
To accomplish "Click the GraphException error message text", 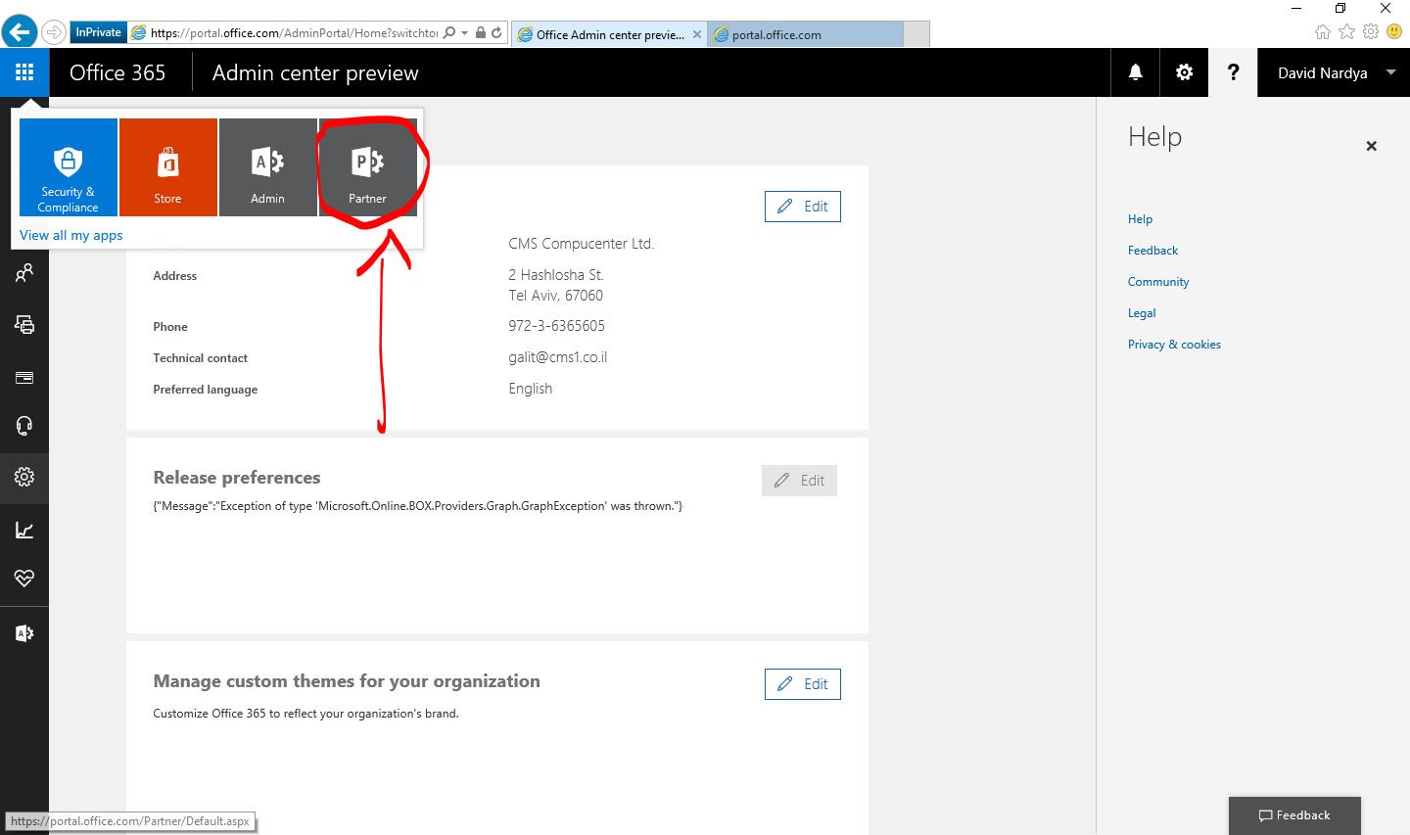I will point(418,506).
